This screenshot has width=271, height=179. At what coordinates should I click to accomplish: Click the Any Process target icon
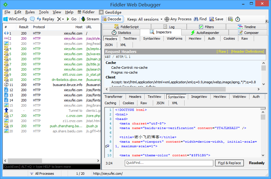click(167, 19)
